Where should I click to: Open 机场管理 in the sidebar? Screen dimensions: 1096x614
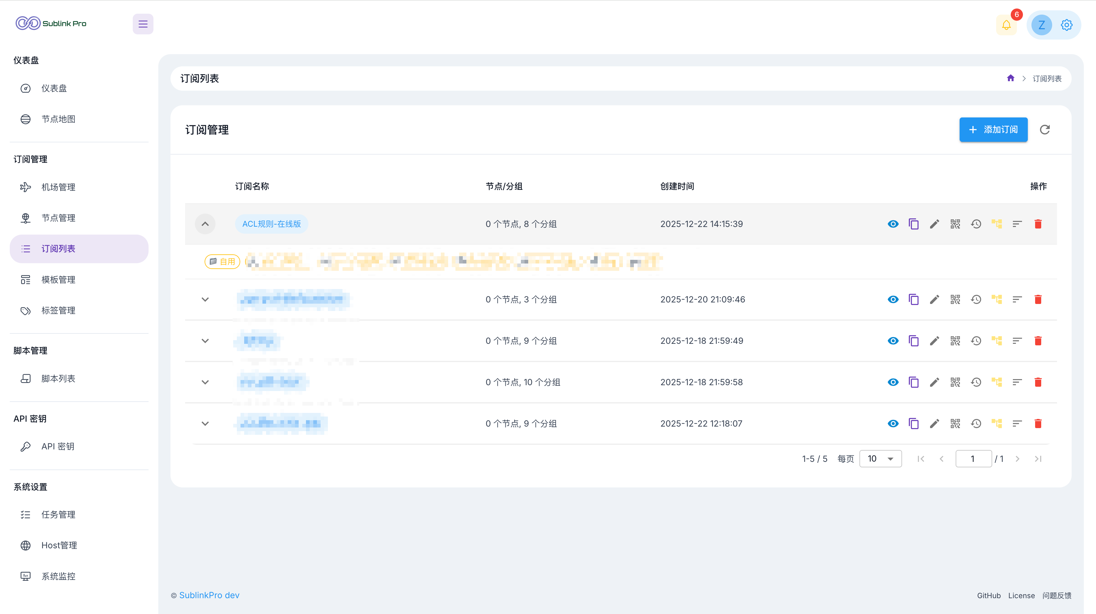point(79,187)
